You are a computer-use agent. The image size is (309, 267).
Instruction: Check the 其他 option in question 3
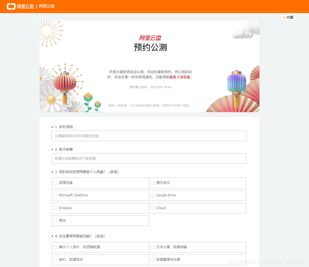[55, 221]
